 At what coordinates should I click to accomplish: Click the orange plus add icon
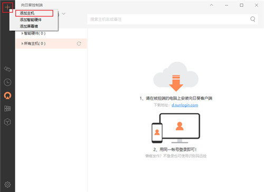click(x=7, y=7)
